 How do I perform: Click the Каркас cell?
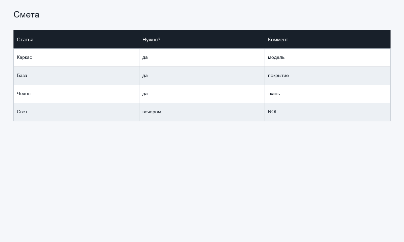point(76,57)
